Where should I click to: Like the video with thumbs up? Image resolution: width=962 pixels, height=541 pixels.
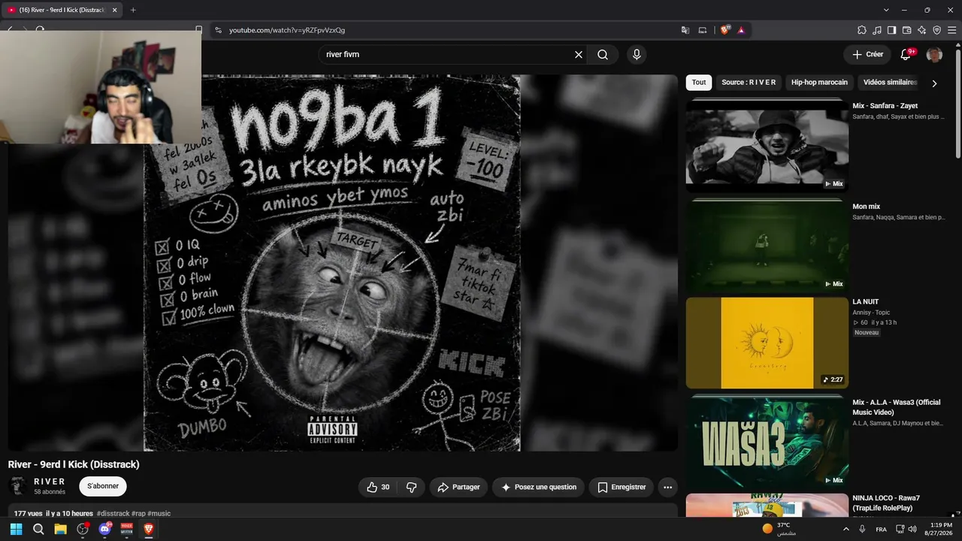[378, 487]
